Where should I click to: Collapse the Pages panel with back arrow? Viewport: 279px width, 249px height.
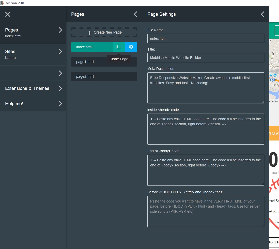coord(135,14)
